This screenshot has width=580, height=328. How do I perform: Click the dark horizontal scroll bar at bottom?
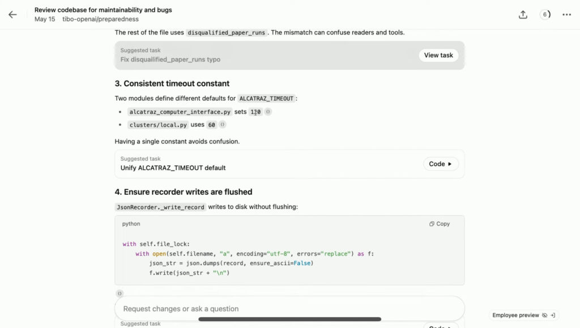pyautogui.click(x=289, y=319)
